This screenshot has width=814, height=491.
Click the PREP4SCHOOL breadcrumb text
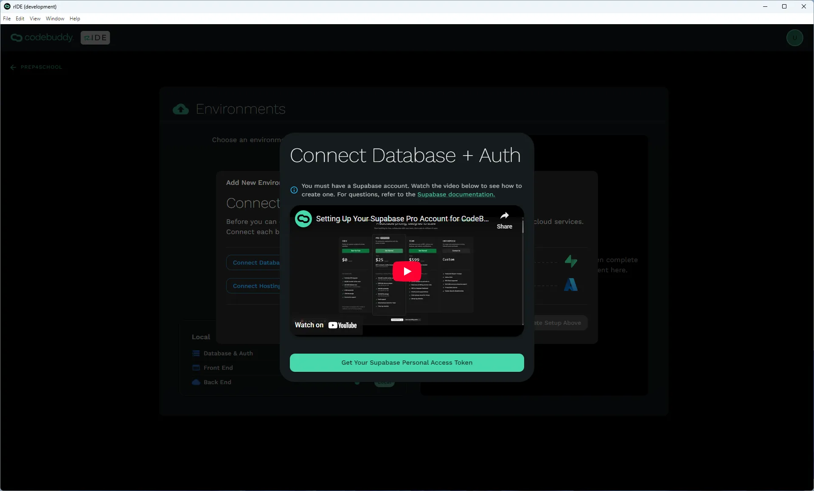[x=41, y=67]
